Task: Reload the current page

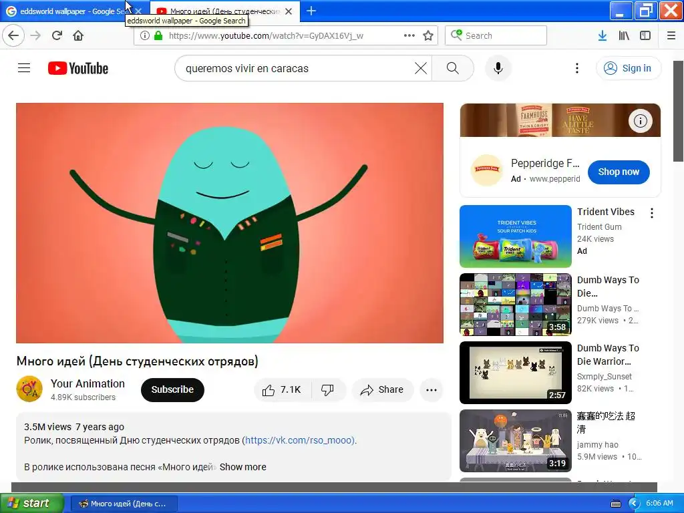Action: coord(57,35)
